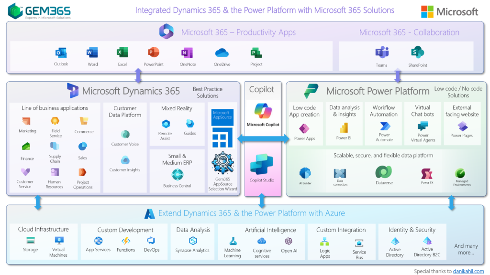The height and width of the screenshot is (275, 490).
Task: Select the Project icon
Action: [256, 53]
